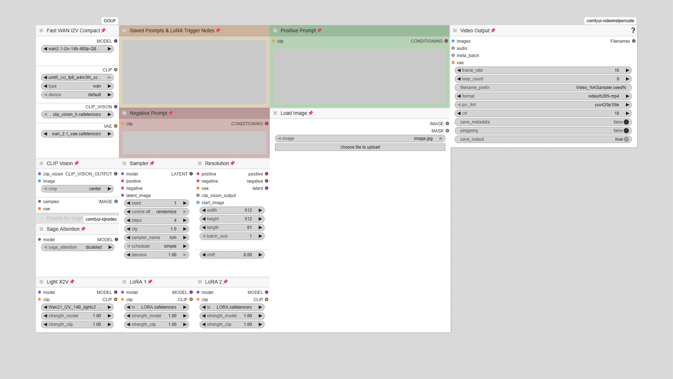The height and width of the screenshot is (379, 673).
Task: Open the sampler_name lcm dropdown
Action: 157,238
